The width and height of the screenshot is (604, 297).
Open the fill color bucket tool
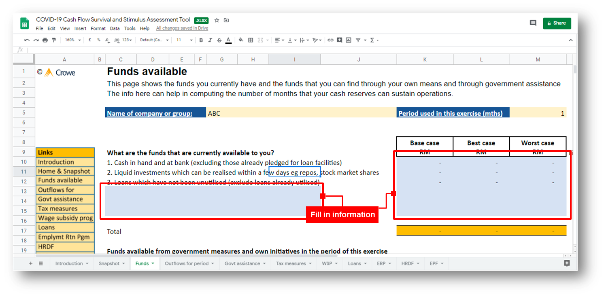click(x=241, y=40)
